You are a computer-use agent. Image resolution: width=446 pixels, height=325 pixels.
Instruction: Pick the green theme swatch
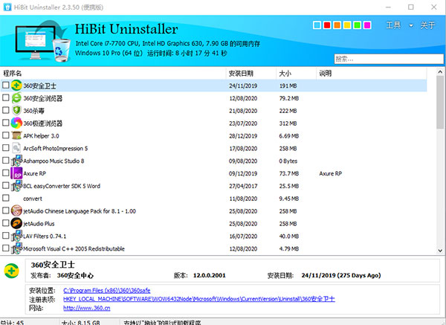pyautogui.click(x=358, y=25)
